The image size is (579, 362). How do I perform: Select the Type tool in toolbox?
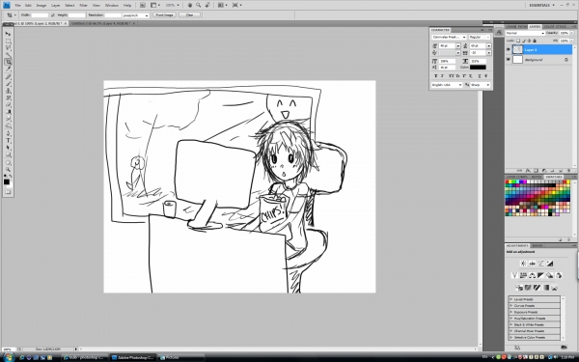[x=8, y=140]
